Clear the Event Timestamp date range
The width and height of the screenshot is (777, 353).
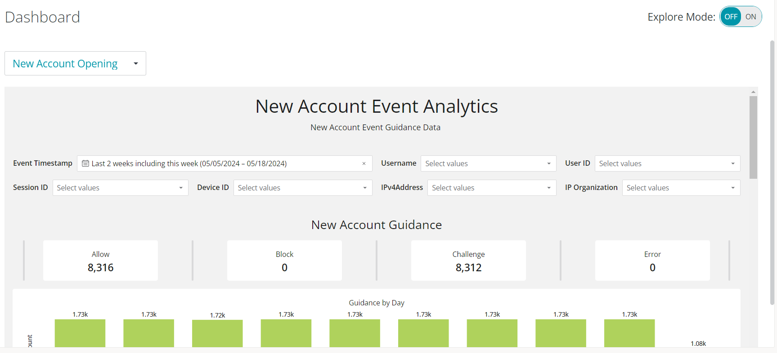364,163
